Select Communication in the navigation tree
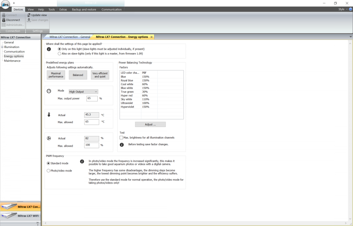Viewport: 353px width, 226px height. (x=14, y=52)
